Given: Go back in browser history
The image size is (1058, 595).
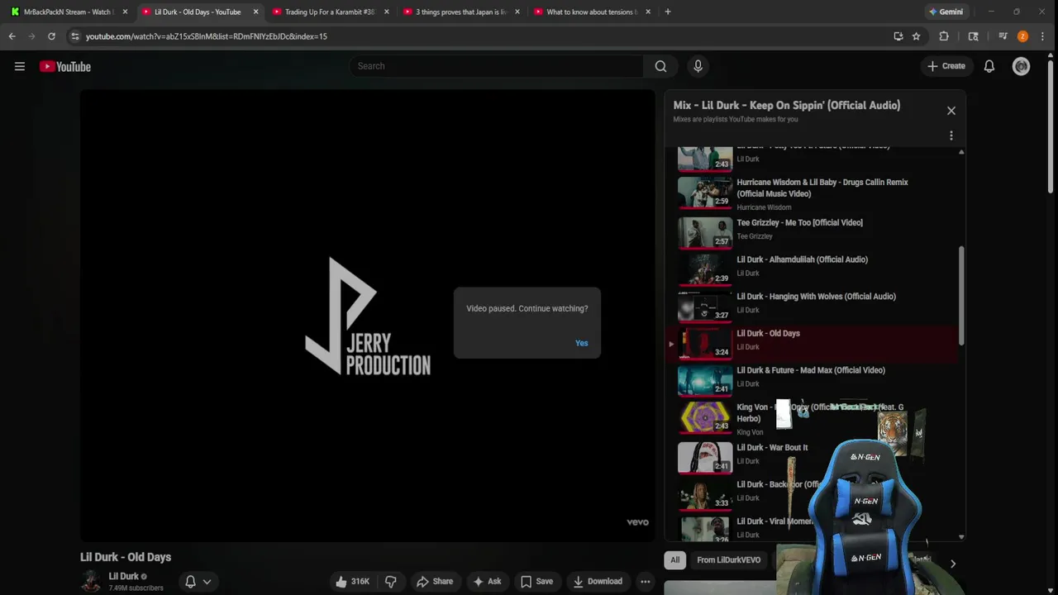Looking at the screenshot, I should (x=12, y=36).
